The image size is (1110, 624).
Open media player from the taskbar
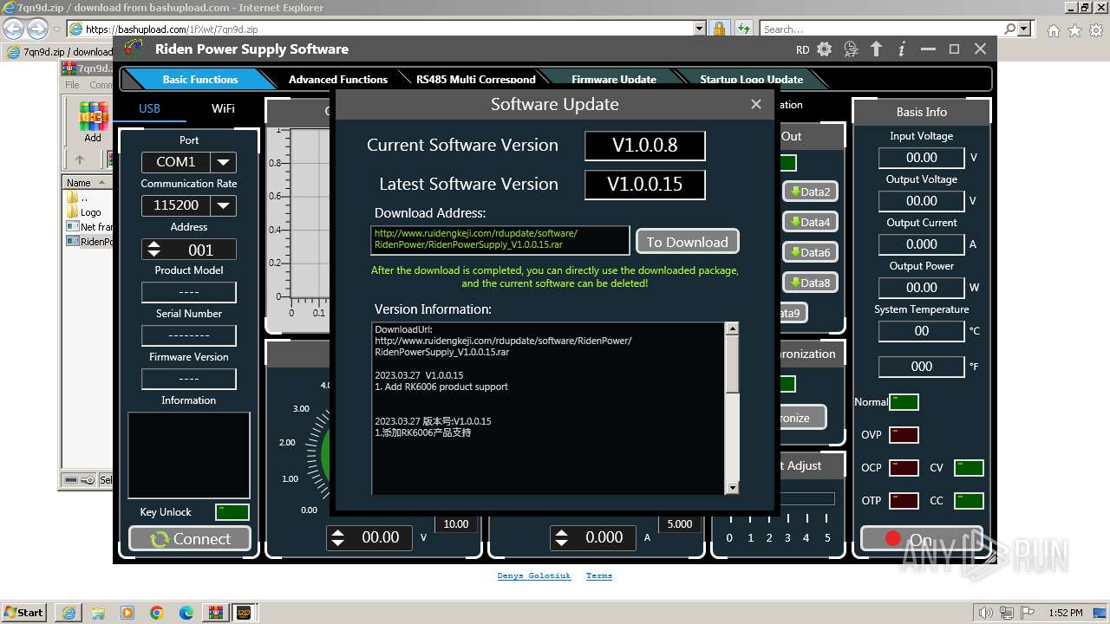point(127,613)
